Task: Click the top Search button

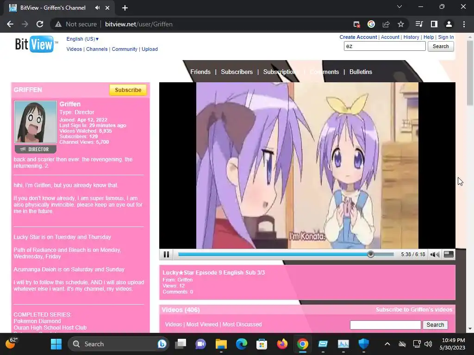Action: point(441,46)
